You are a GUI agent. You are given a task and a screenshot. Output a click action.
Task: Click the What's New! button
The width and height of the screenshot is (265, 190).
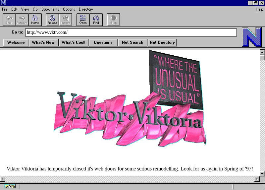[x=44, y=42]
